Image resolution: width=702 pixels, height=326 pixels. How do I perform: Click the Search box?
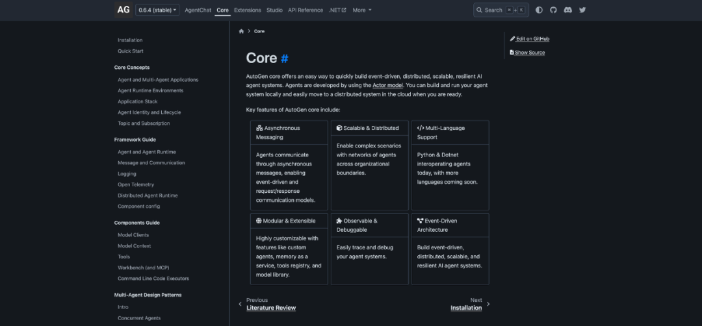click(501, 10)
